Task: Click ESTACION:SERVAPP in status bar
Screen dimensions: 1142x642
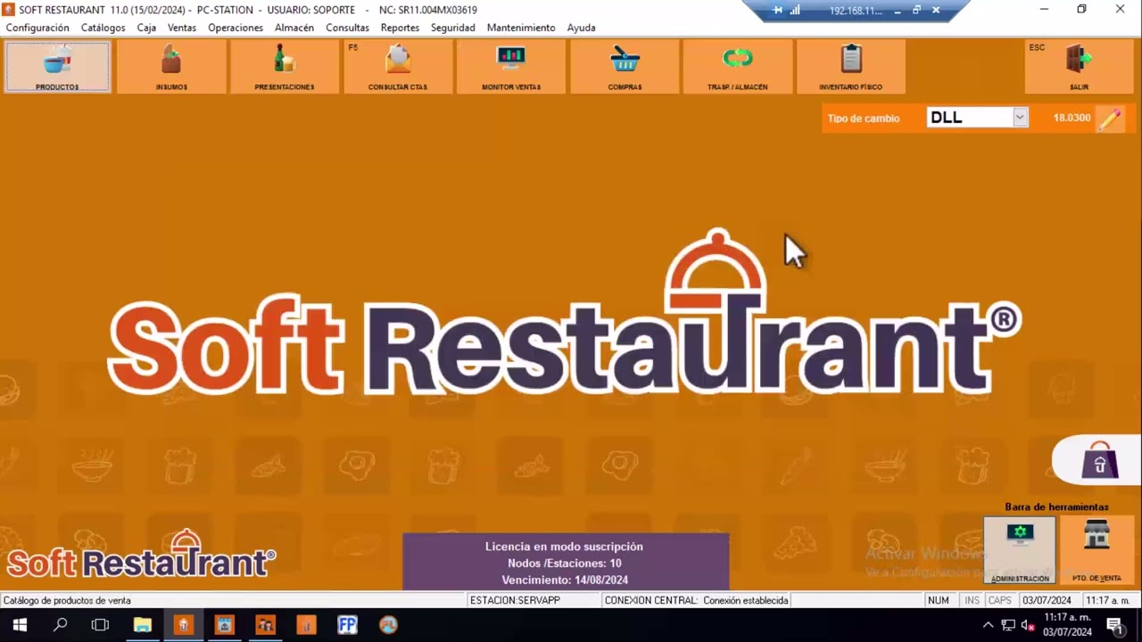Action: 515,600
